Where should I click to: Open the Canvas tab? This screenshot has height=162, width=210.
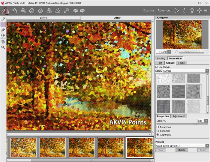click(170, 63)
